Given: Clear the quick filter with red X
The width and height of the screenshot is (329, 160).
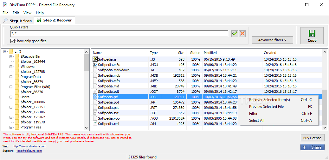Looking at the screenshot, I should click(242, 34).
